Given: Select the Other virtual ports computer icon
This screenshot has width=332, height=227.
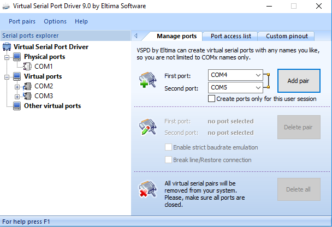Looking at the screenshot, I should (x=17, y=106).
